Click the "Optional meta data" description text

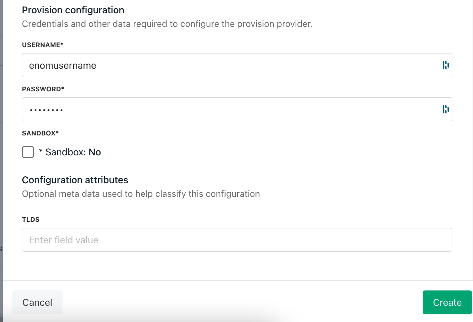pos(141,194)
